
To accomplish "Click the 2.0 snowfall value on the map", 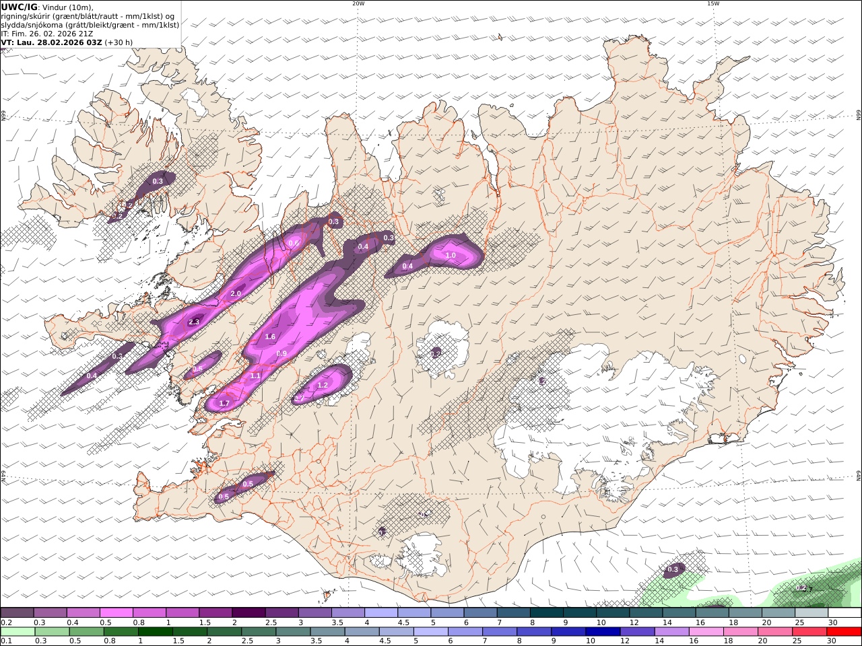I will [x=236, y=294].
